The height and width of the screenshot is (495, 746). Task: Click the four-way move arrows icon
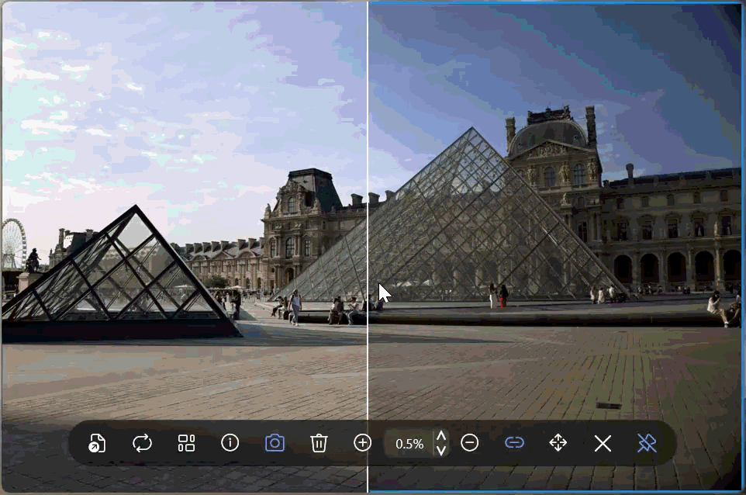[558, 443]
